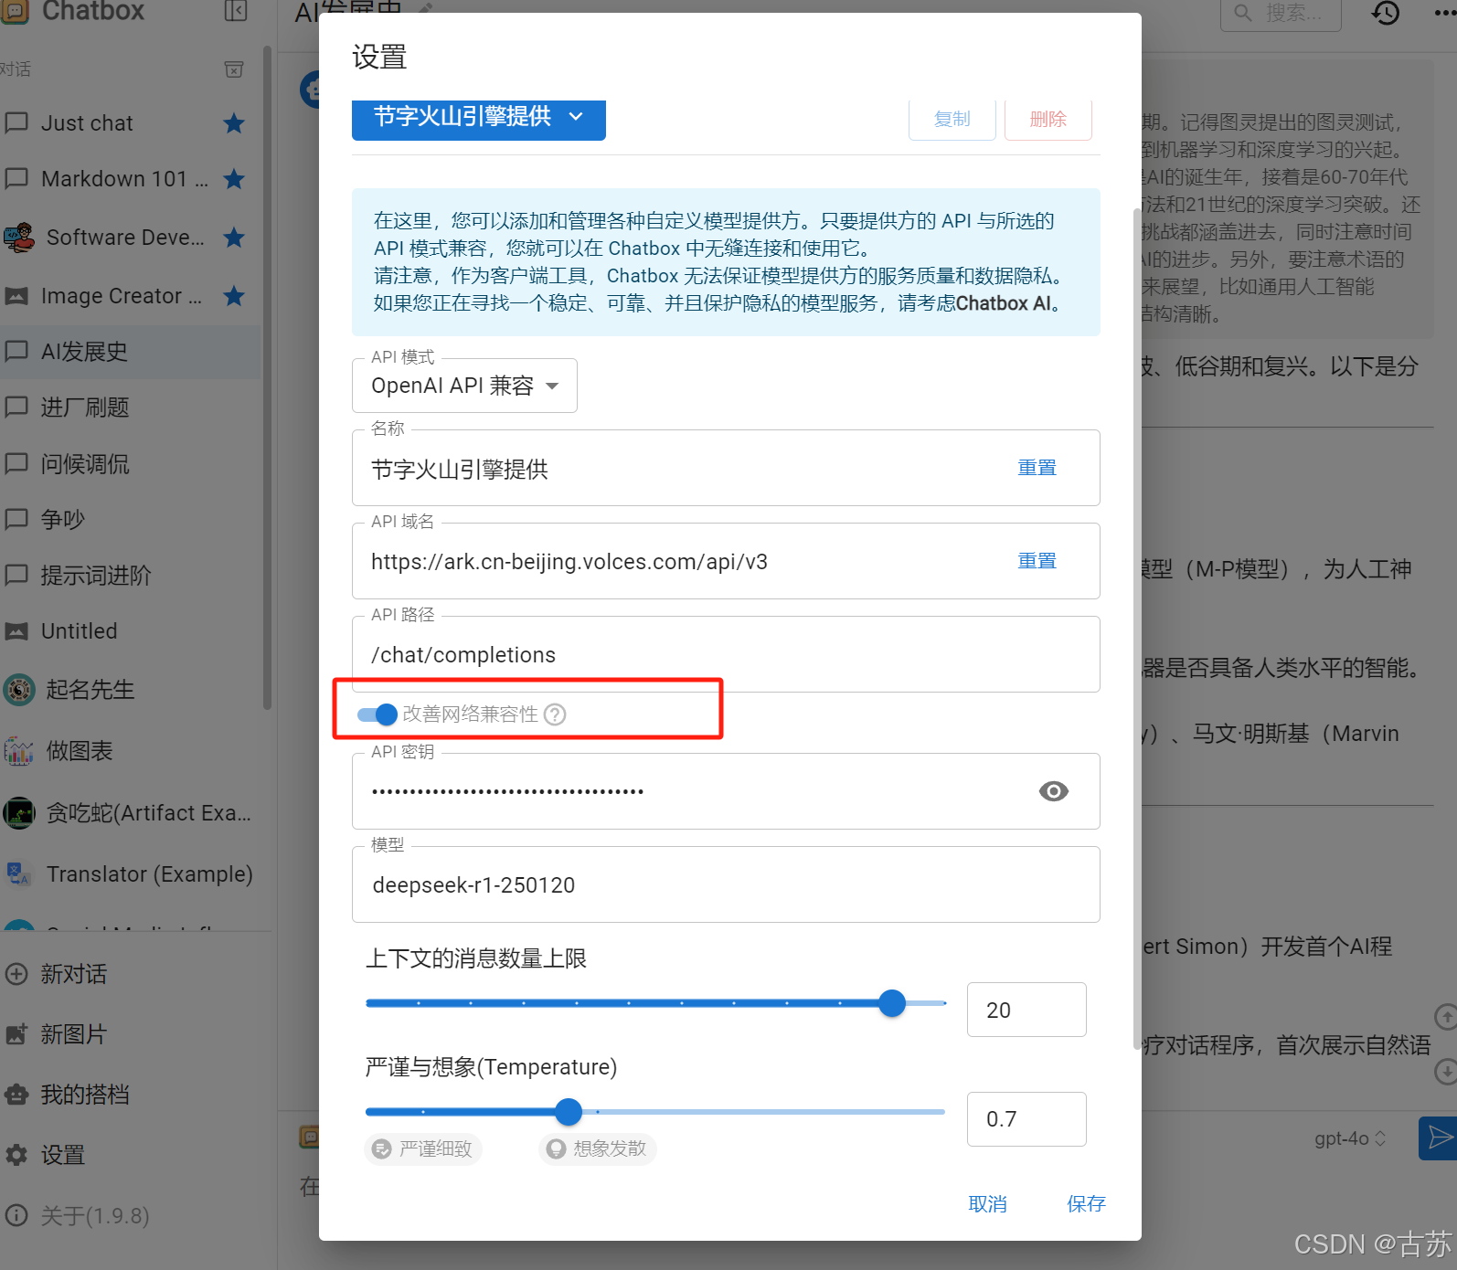Click the API 路径 input field

[726, 655]
